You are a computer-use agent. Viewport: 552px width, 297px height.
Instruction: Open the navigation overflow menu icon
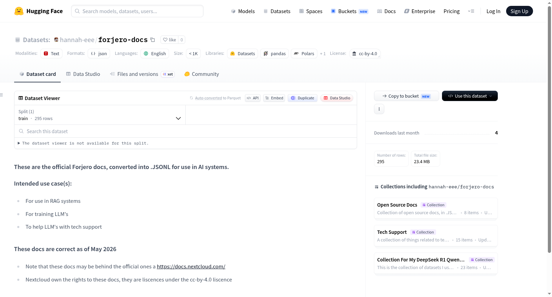(471, 11)
